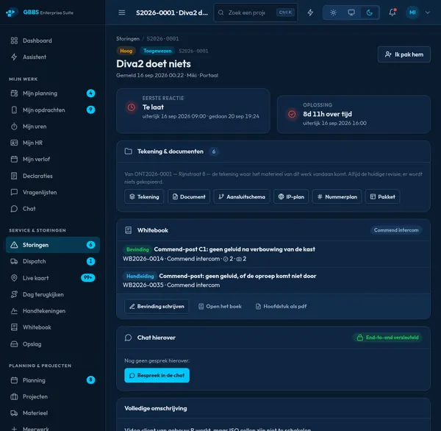This screenshot has height=431, width=441.
Task: Click the End-to-end versleuteld badge
Action: click(x=387, y=338)
